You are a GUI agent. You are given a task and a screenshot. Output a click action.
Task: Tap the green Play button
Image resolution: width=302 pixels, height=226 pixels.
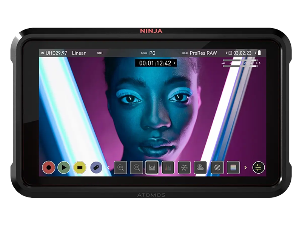[65, 167]
